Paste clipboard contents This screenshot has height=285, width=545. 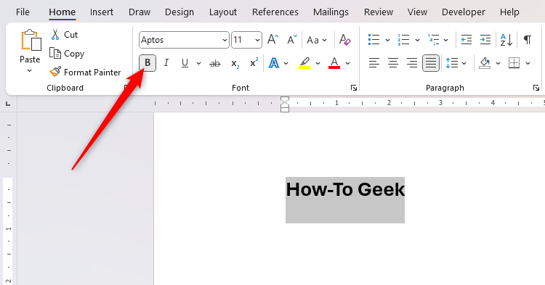tap(30, 46)
